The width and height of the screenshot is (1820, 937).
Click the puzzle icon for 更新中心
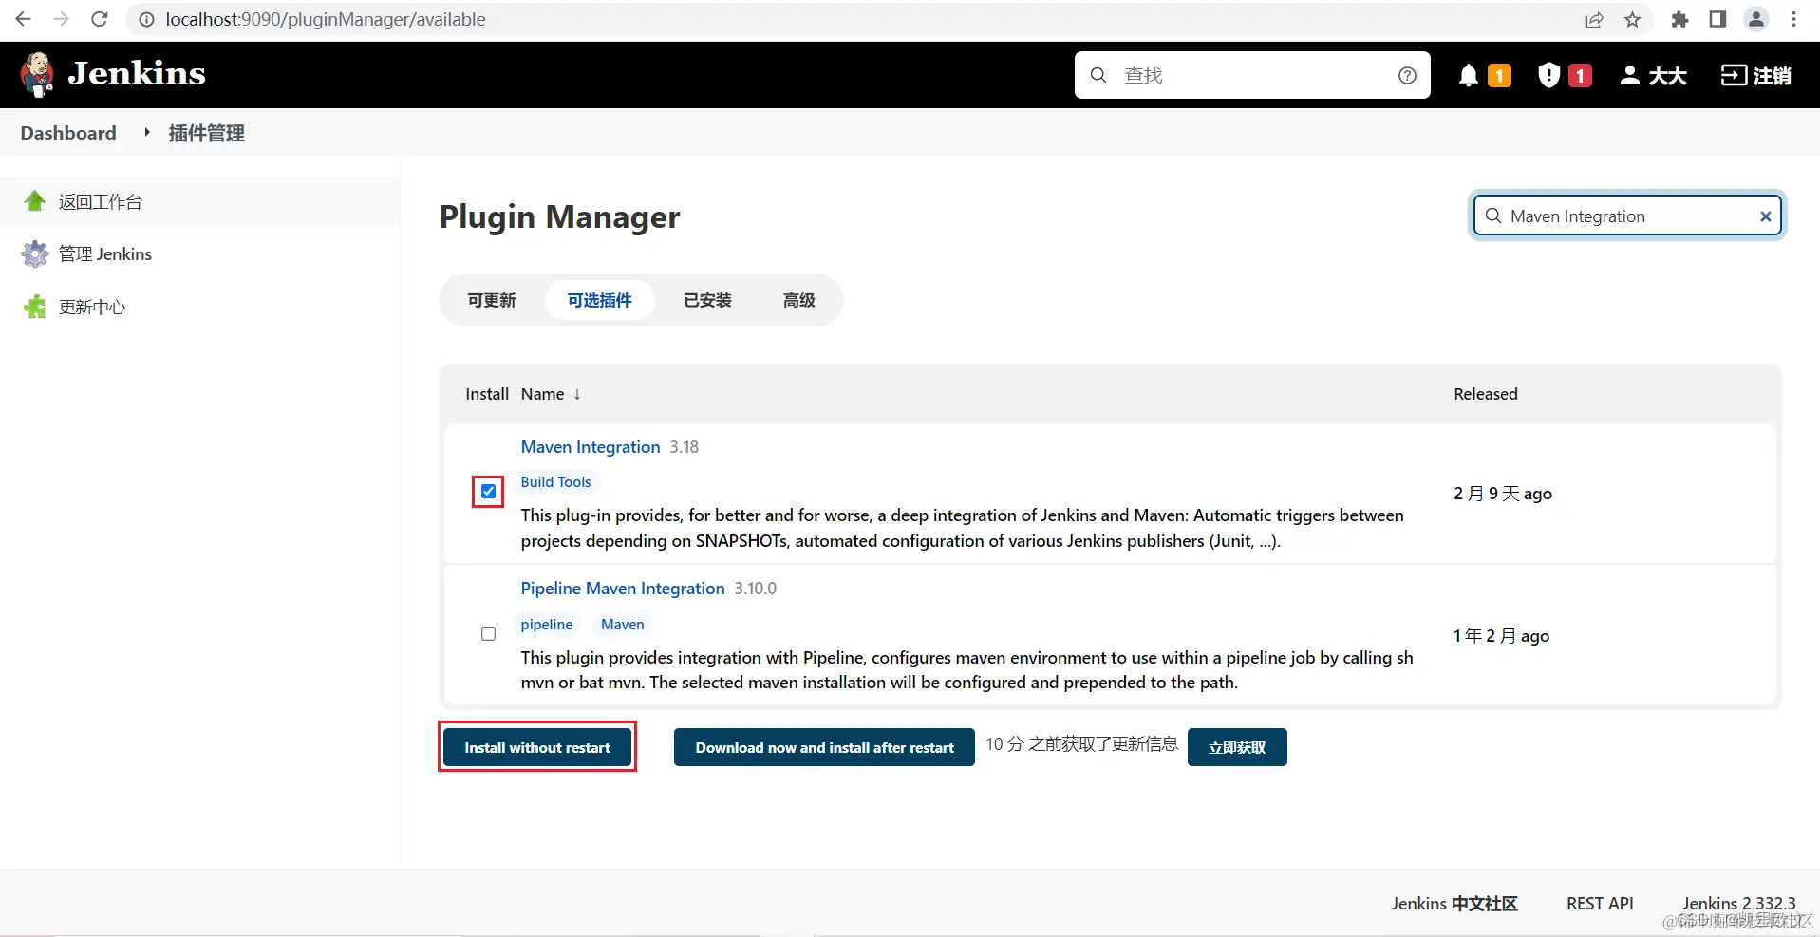pos(35,307)
